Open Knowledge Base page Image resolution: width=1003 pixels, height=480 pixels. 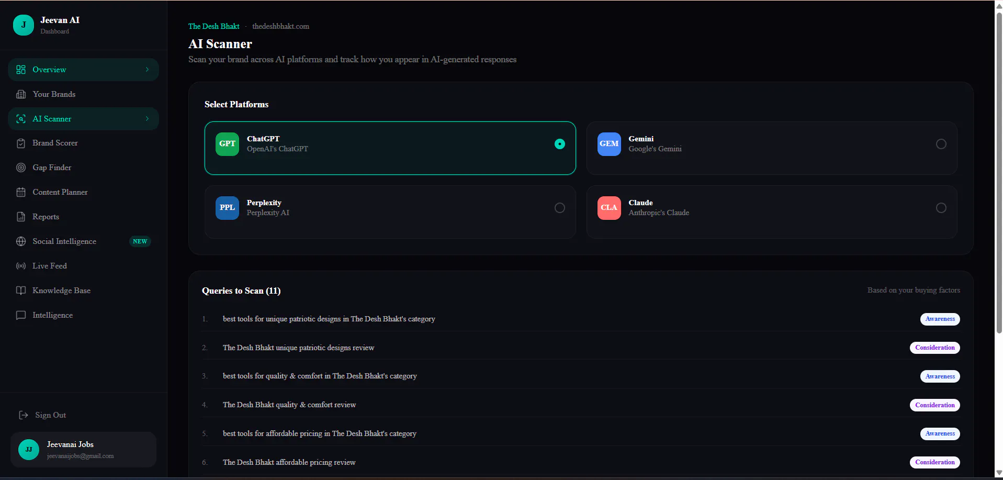(83, 291)
